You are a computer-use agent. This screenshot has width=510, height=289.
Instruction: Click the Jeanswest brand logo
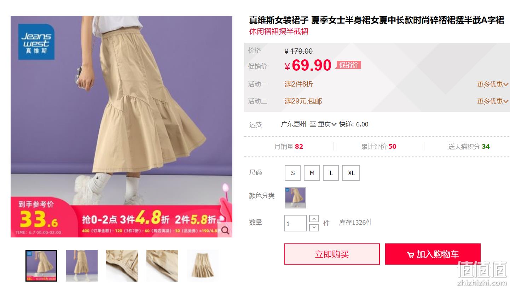point(36,42)
